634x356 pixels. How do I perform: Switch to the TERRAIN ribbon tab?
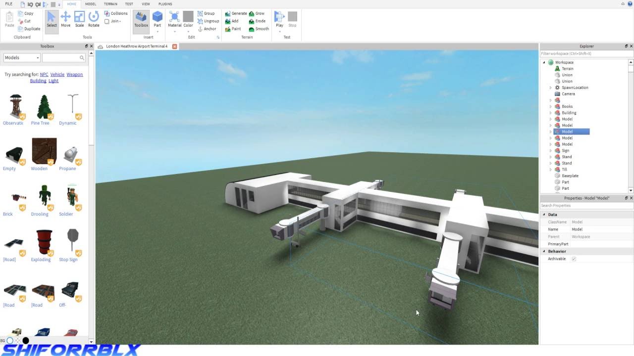[110, 4]
